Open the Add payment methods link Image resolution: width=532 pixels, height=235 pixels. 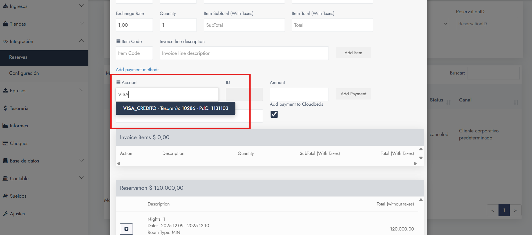(137, 69)
